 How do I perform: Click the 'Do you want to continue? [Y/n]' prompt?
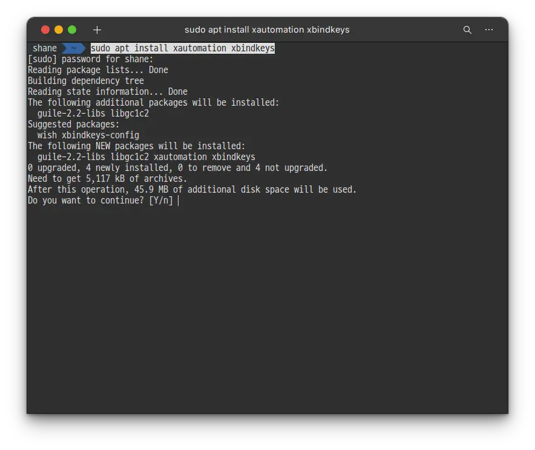click(x=100, y=201)
